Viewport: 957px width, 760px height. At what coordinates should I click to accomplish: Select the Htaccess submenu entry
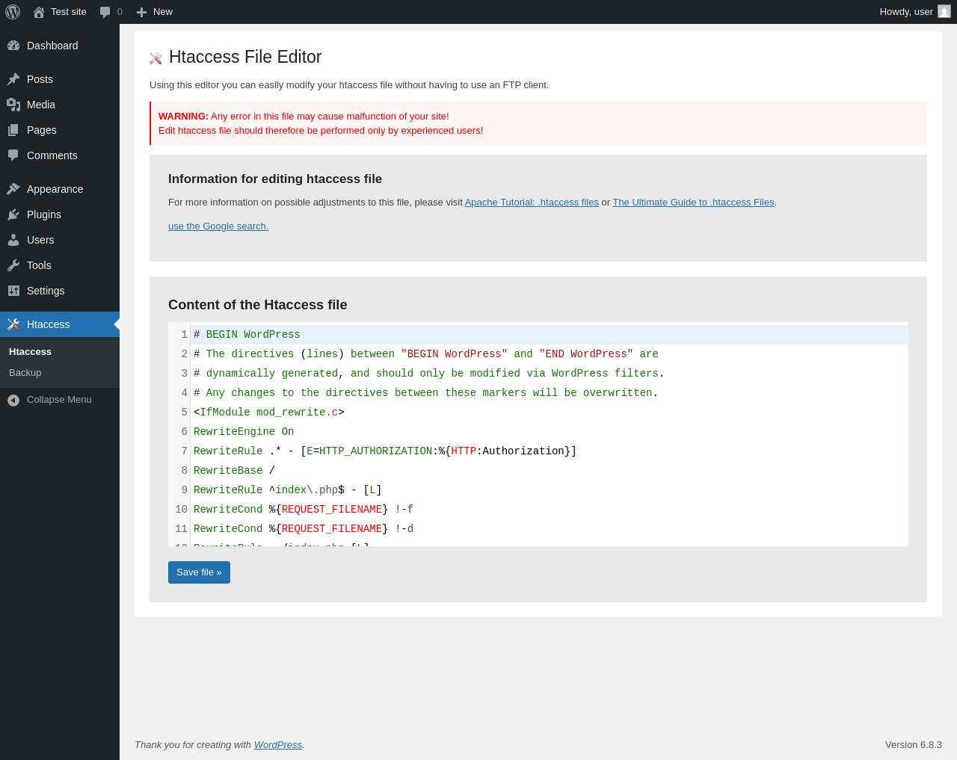click(x=30, y=352)
